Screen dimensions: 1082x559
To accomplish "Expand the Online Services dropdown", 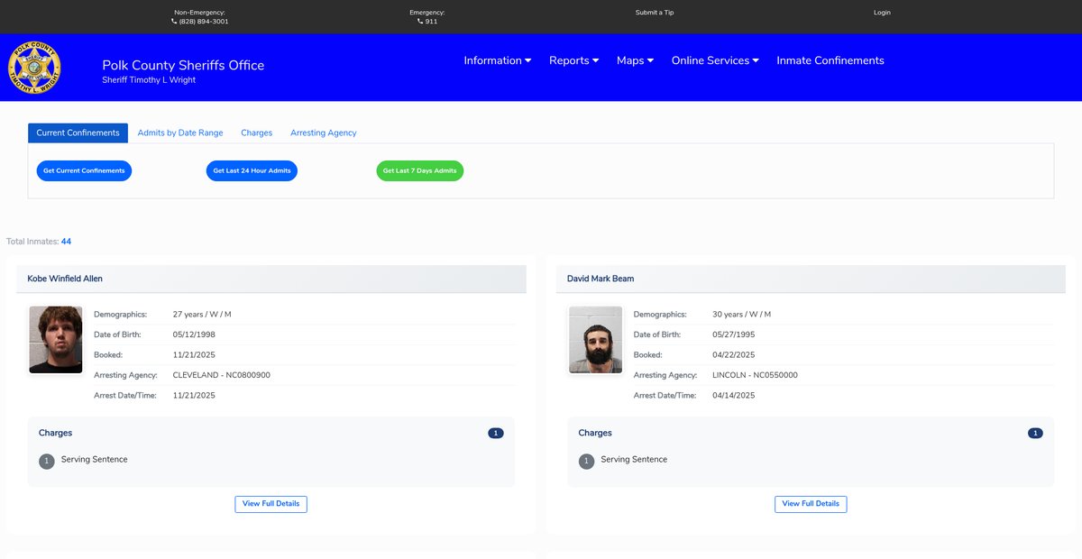I will click(x=715, y=60).
